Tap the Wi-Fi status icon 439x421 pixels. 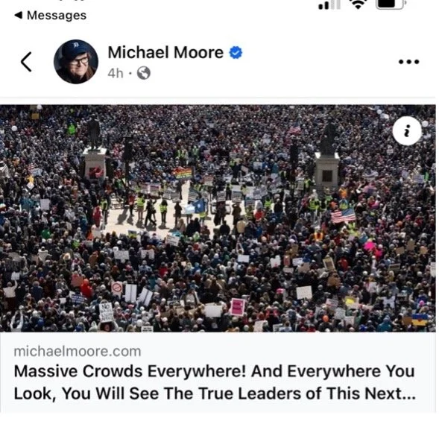coord(358,4)
